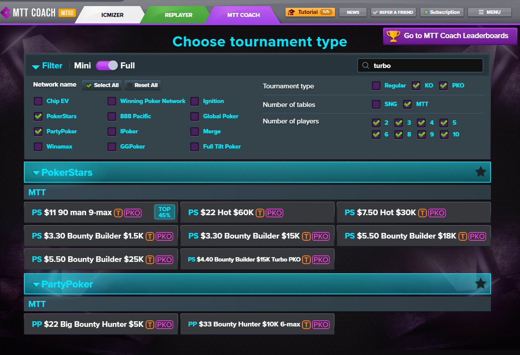Favorite the PartyPoker section with star icon
This screenshot has height=355, width=520.
point(481,284)
